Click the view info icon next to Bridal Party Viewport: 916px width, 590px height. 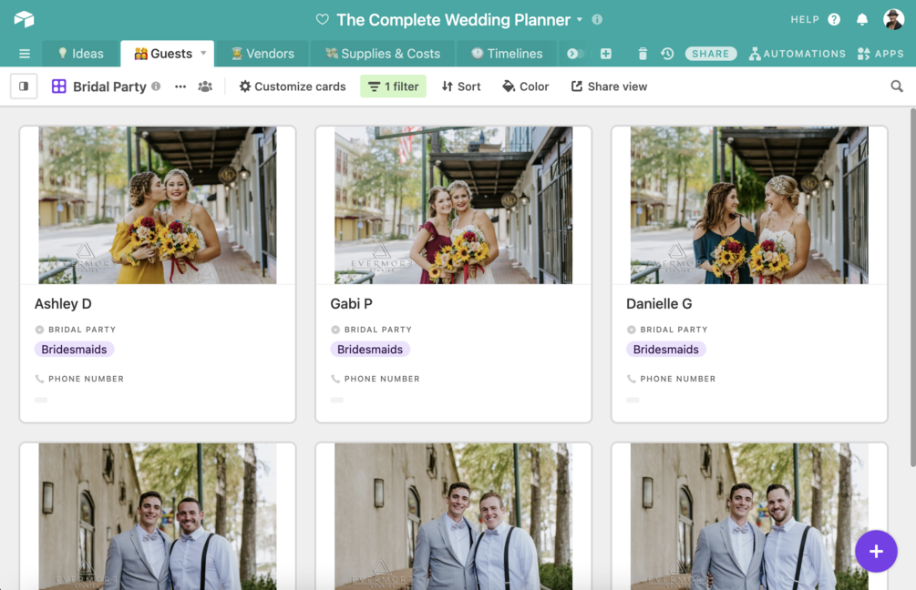coord(156,86)
